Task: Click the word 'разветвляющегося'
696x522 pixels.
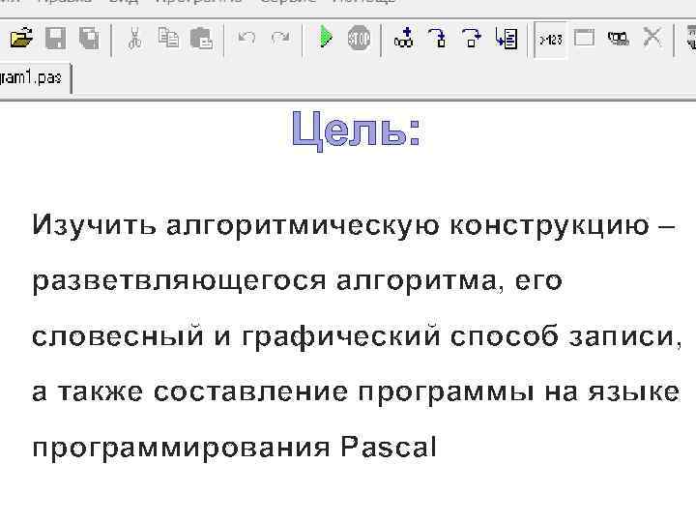Action: coord(180,281)
